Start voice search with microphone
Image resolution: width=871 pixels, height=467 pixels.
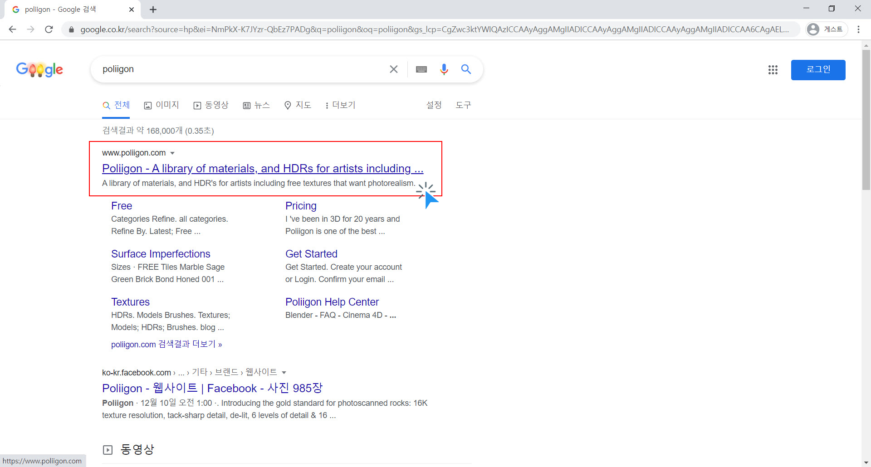(x=444, y=69)
